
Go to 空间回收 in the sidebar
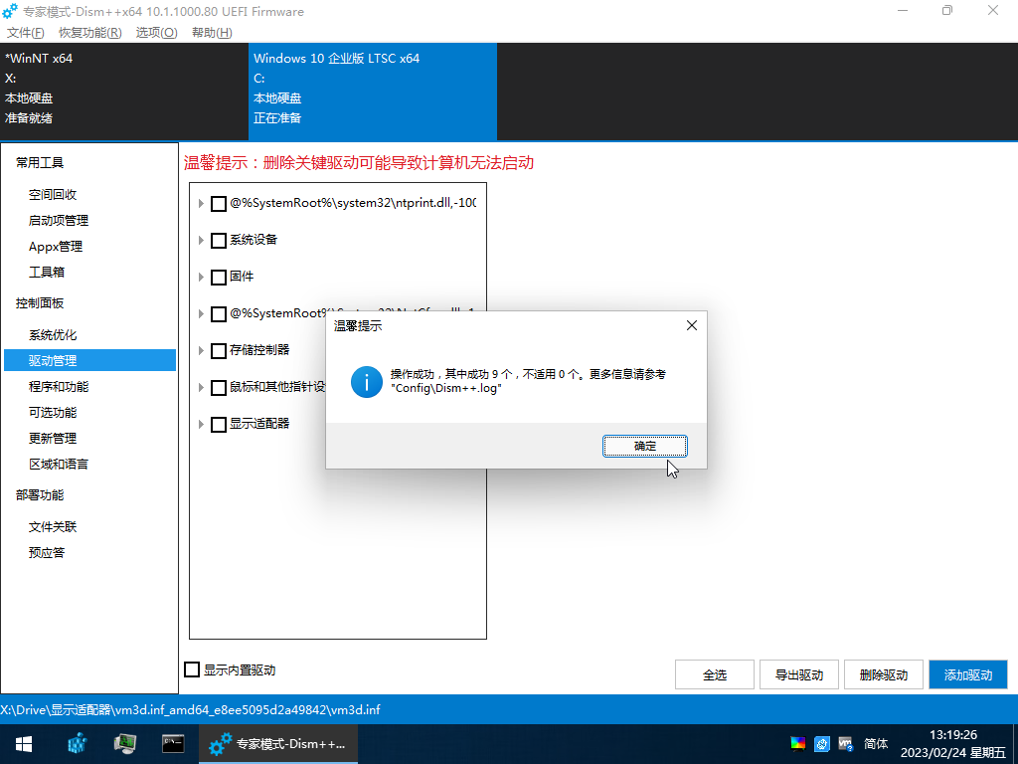pos(53,195)
